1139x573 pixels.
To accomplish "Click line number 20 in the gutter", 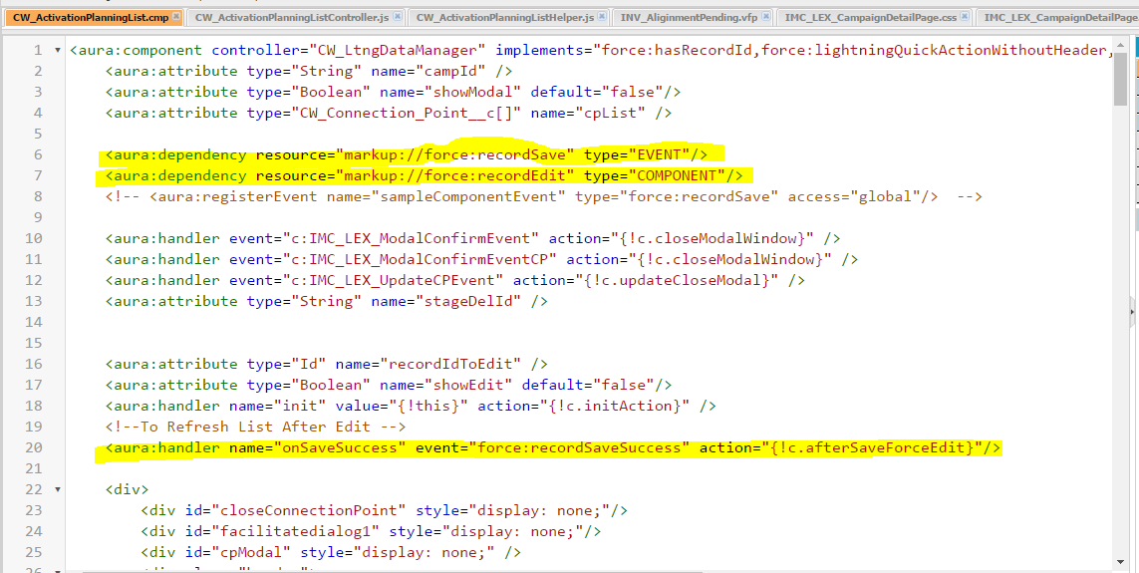I will [x=34, y=448].
